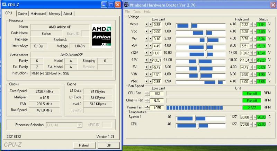Click the AMD Athlon XP logo image
Image resolution: width=277 pixels, height=151 pixels.
click(x=101, y=36)
